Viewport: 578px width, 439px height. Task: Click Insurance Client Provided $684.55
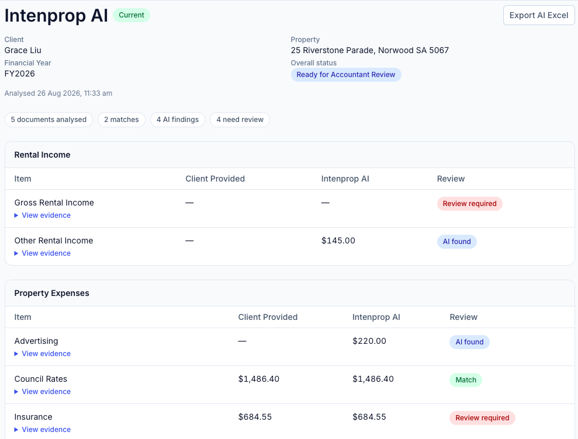click(255, 417)
